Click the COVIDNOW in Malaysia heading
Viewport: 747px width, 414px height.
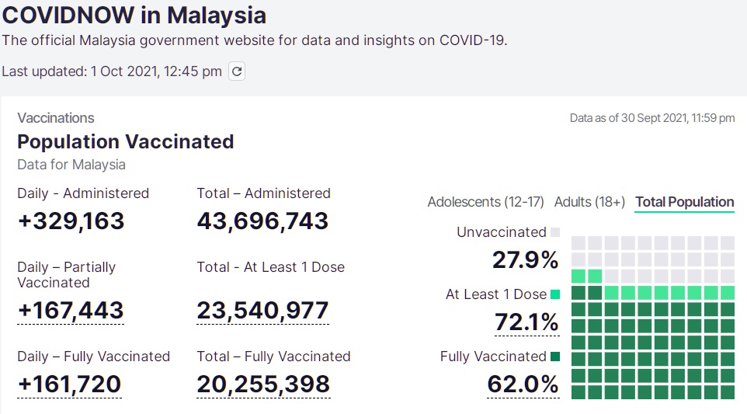coord(134,15)
